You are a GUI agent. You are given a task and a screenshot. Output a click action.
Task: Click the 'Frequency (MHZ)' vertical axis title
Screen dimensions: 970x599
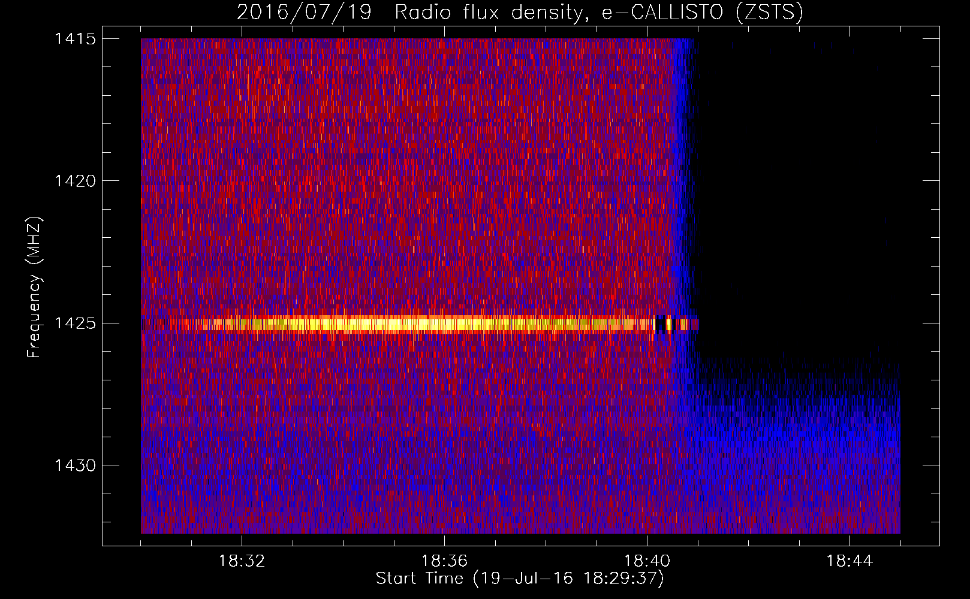pyautogui.click(x=34, y=288)
